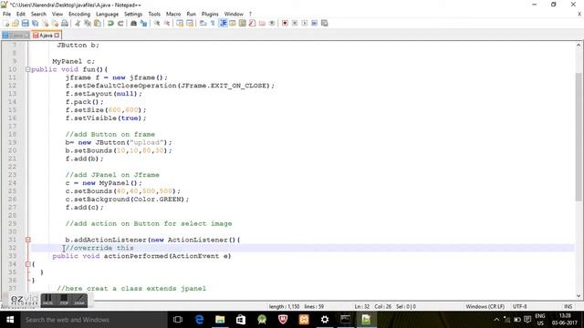Click the UTF-8 encoding status entry

tap(519, 306)
